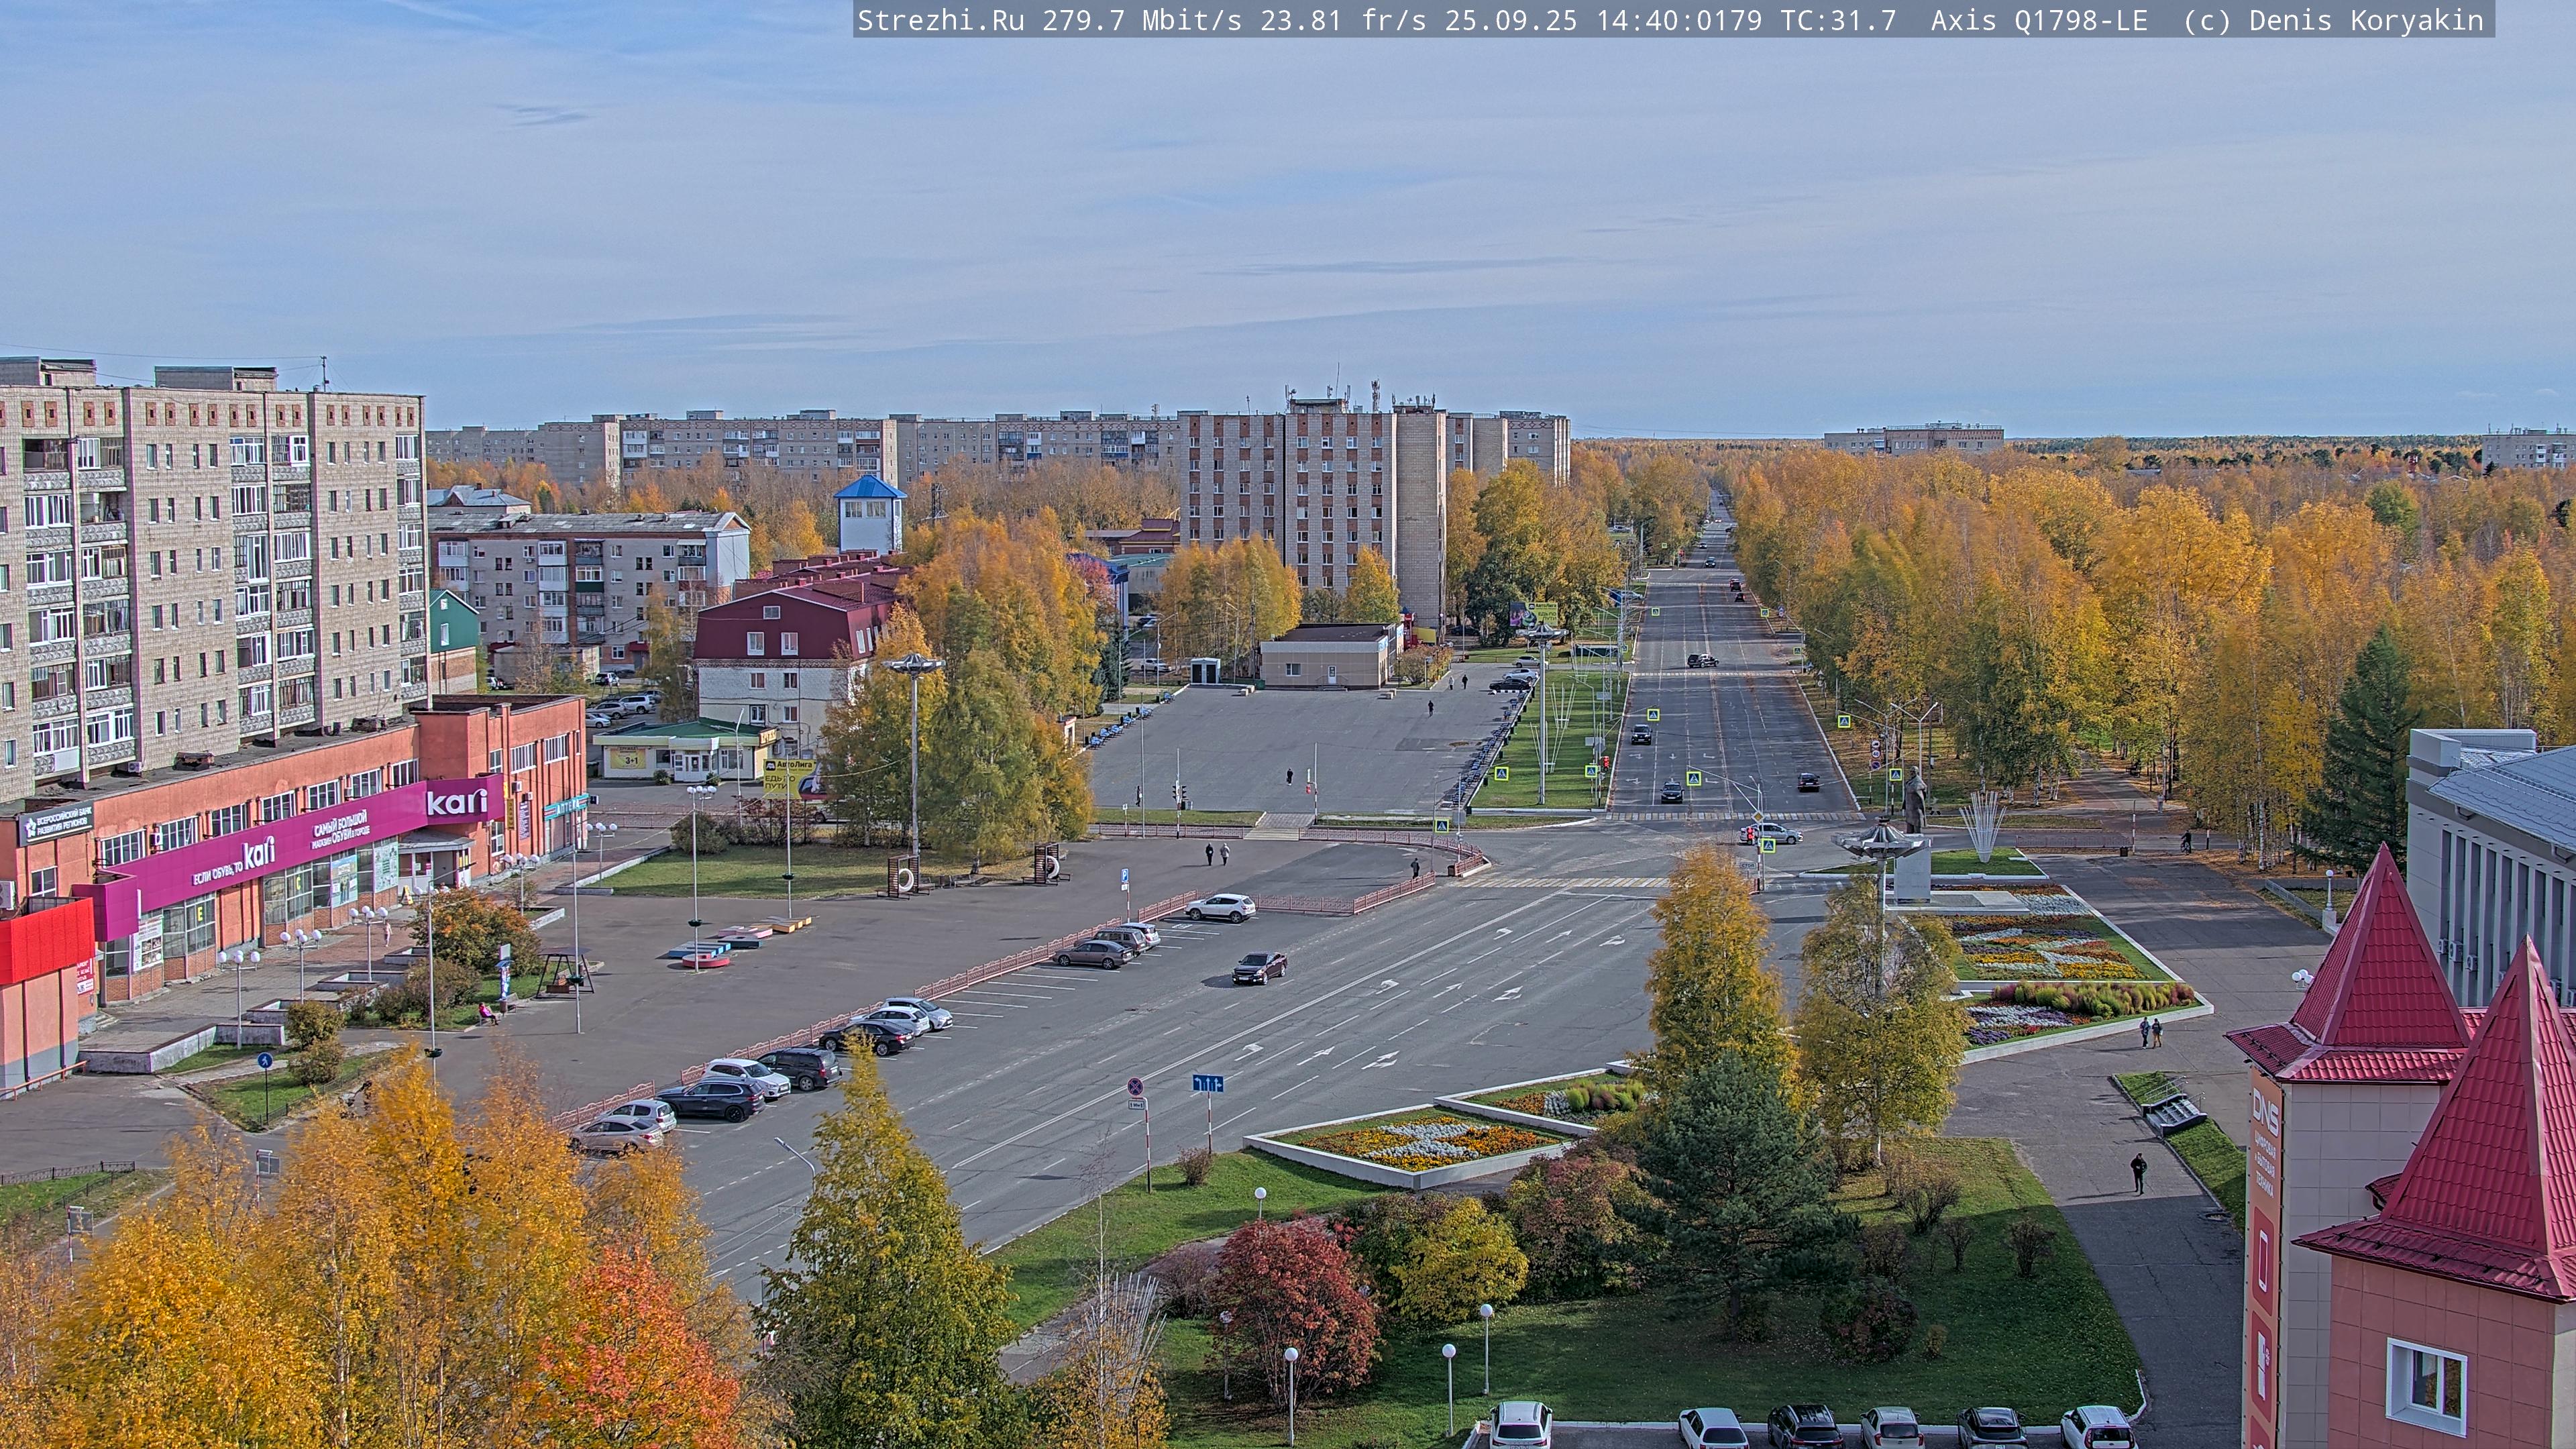Image resolution: width=2576 pixels, height=1449 pixels.
Task: Click the round blue pedestrian path sign
Action: pos(264,1060)
